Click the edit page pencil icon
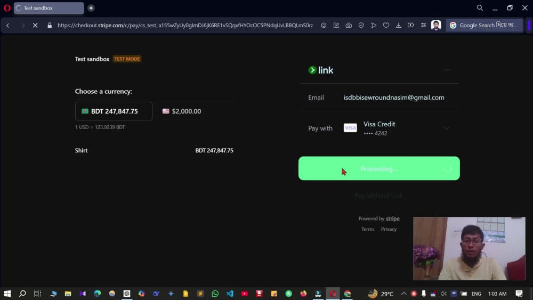Image resolution: width=533 pixels, height=300 pixels. [x=336, y=25]
